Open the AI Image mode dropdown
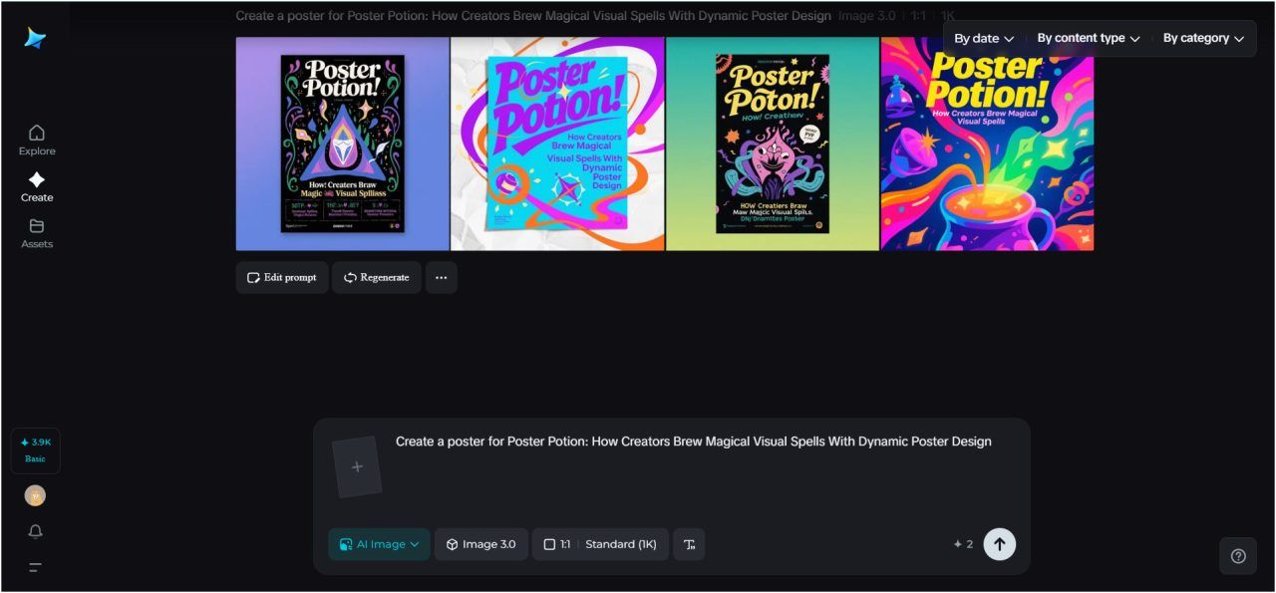This screenshot has width=1276, height=593. (379, 544)
